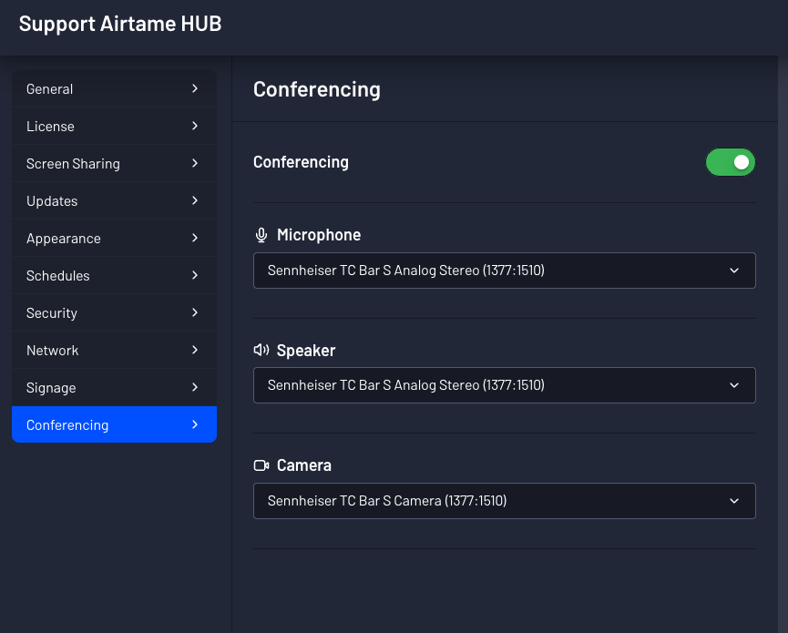788x633 pixels.
Task: Click the microphone icon beside Microphone label
Action: (x=261, y=235)
